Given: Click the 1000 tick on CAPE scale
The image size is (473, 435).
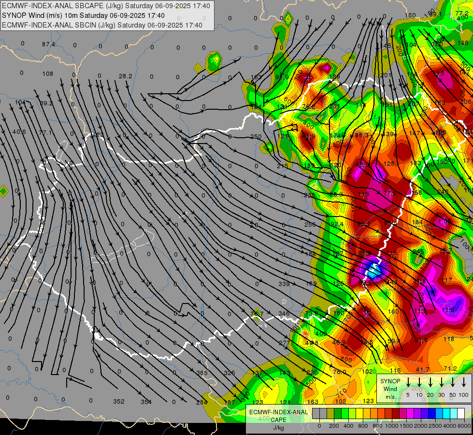Looking at the screenshot, I should [391, 426].
